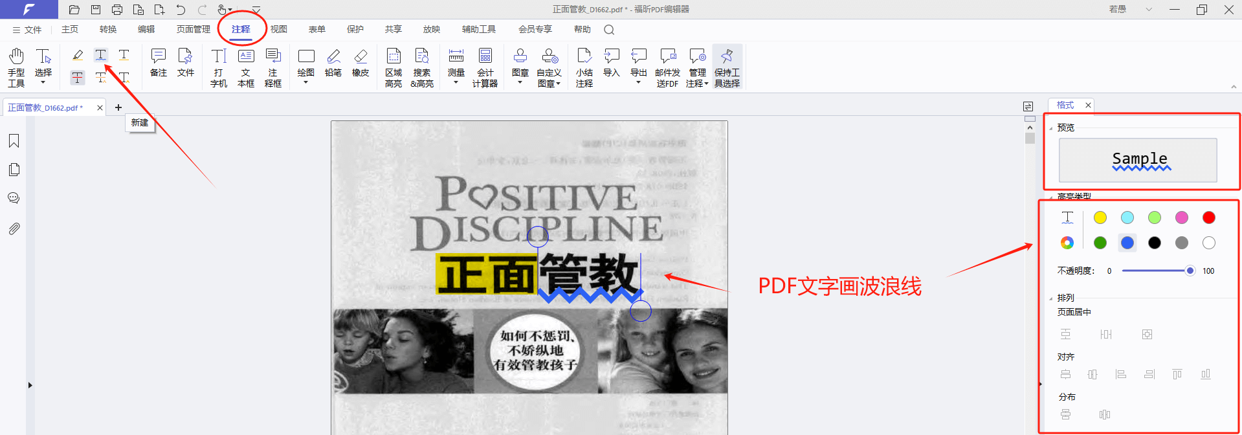Click Search & Highlight (搜索&高亮)

click(422, 67)
